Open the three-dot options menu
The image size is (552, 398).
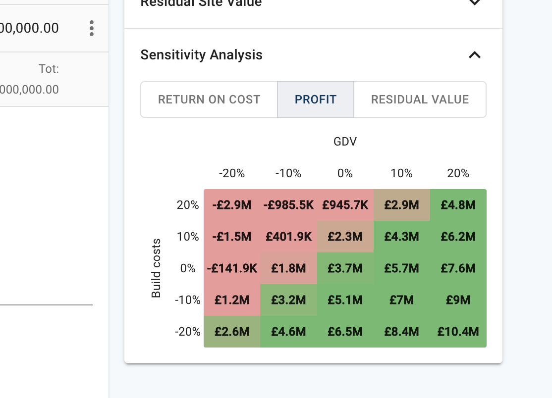tap(92, 28)
